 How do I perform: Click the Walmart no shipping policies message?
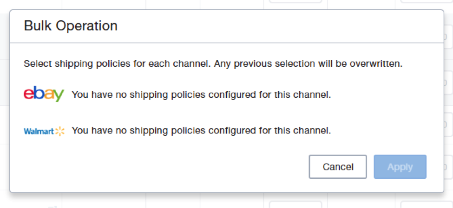tap(201, 131)
